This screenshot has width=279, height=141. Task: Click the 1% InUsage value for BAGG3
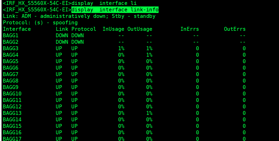121,48
